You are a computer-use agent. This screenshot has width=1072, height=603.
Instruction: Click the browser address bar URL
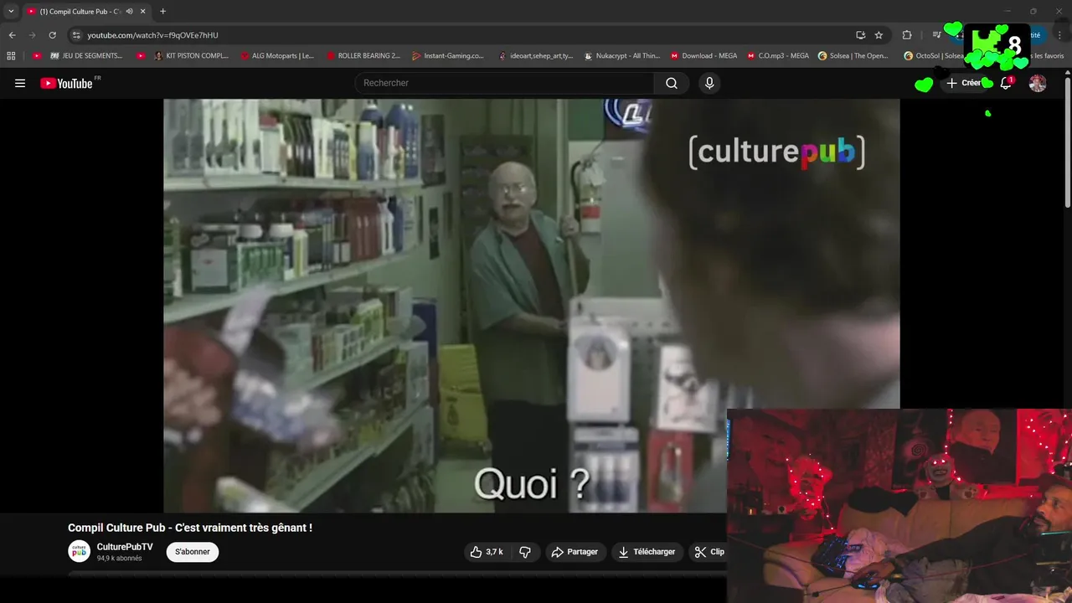tap(152, 35)
